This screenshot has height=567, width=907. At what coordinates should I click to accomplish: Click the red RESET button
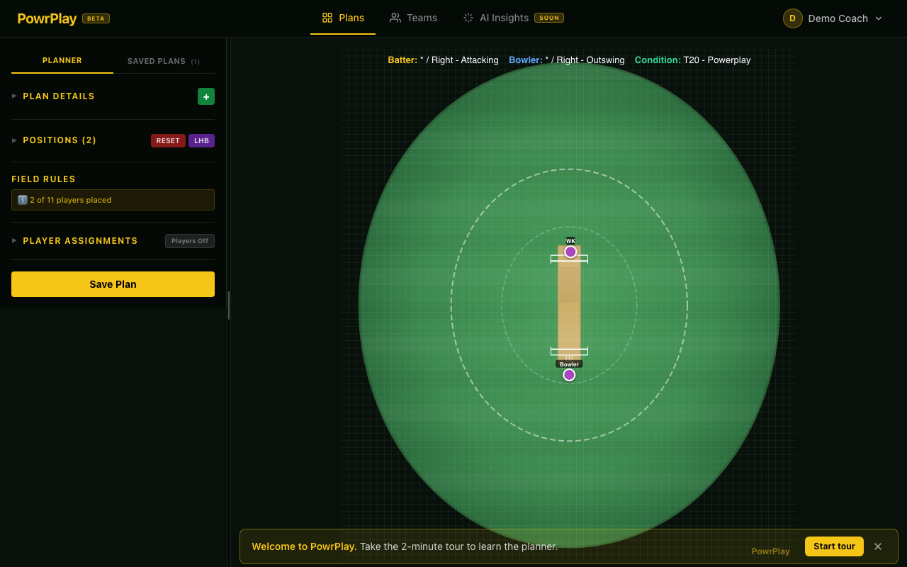click(x=168, y=140)
